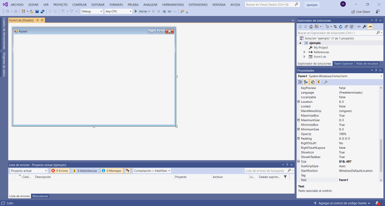Toggle the 0 Errores filter
The width and height of the screenshot is (385, 206).
coord(60,171)
